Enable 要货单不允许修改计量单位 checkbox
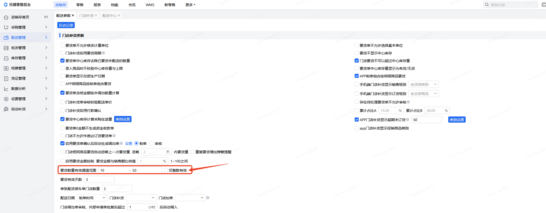This screenshot has width=546, height=213. pos(62,45)
